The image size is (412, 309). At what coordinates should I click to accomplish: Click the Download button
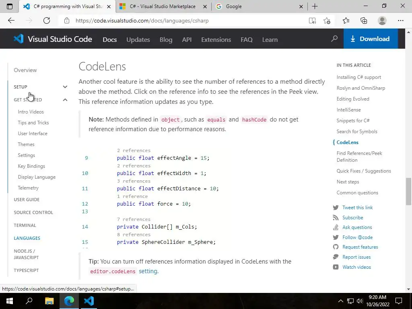(371, 39)
